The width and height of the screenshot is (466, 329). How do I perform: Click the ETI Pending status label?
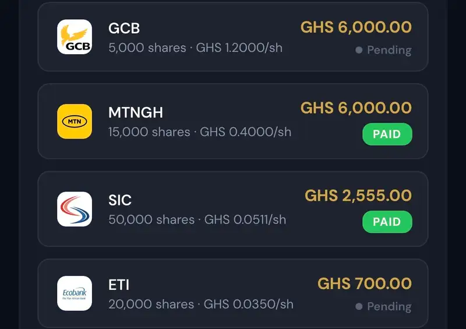click(x=389, y=307)
